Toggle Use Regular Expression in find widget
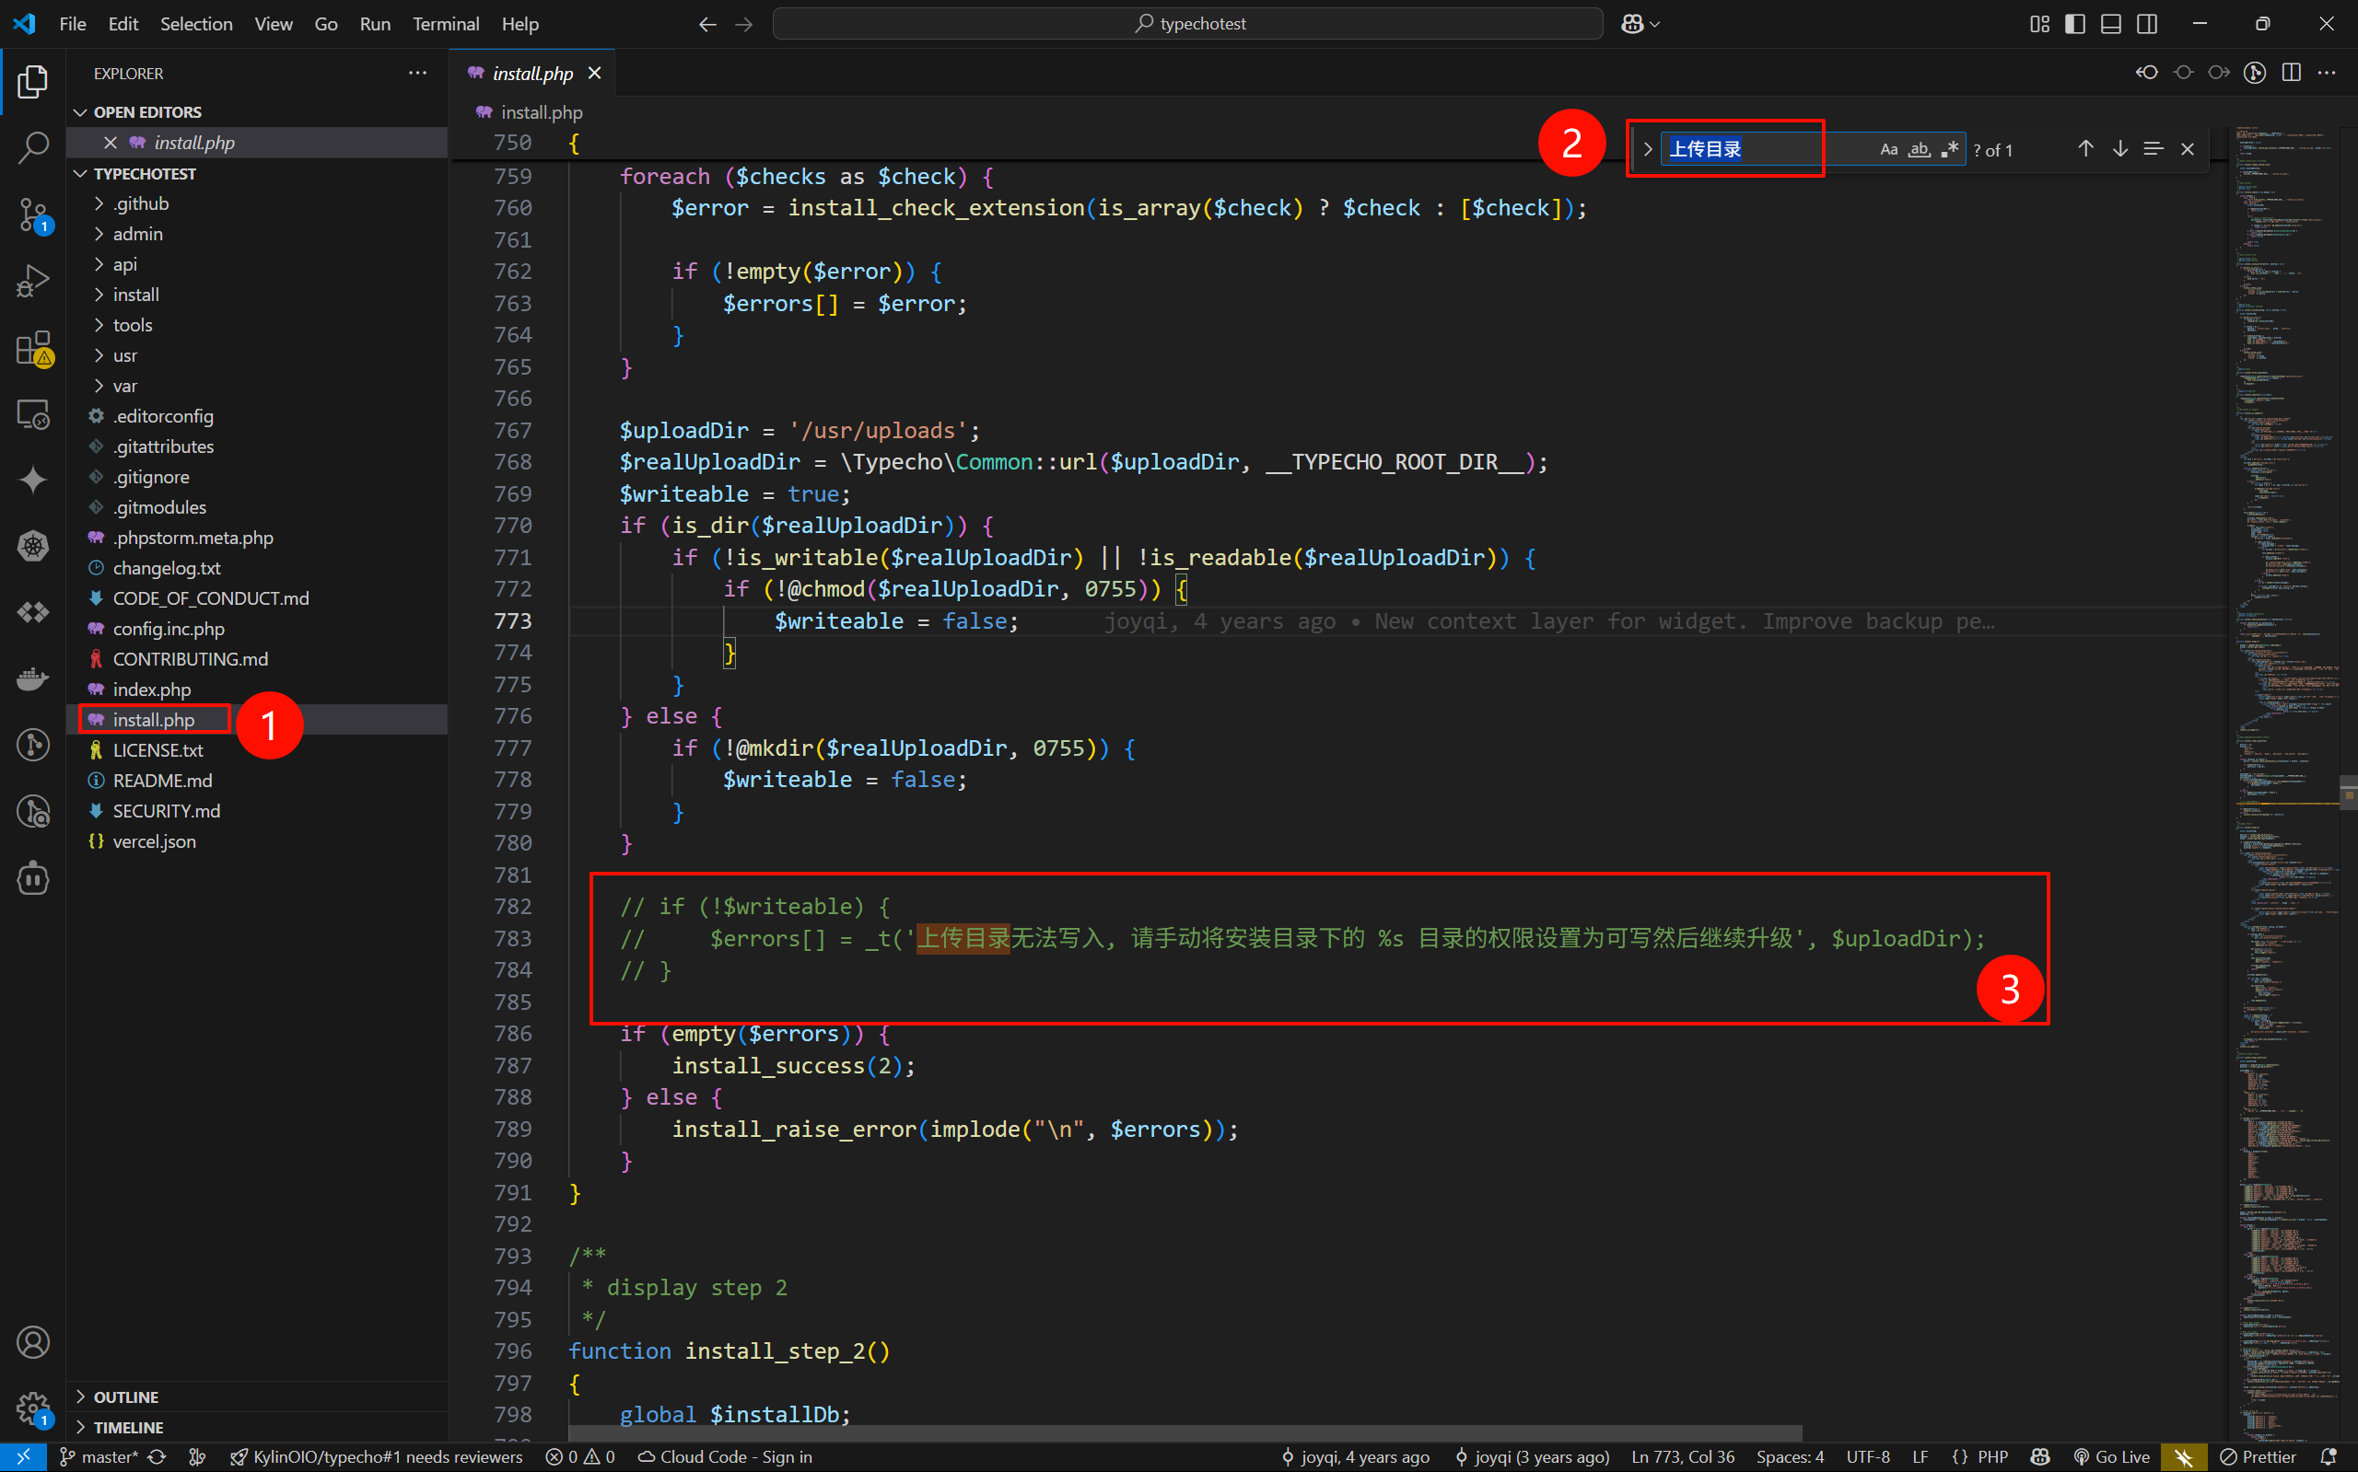 coord(1949,149)
